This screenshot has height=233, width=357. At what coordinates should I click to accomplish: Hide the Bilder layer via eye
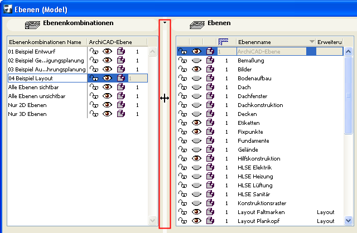[x=196, y=69]
